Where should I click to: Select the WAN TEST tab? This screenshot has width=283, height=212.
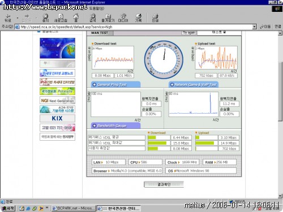pos(100,33)
